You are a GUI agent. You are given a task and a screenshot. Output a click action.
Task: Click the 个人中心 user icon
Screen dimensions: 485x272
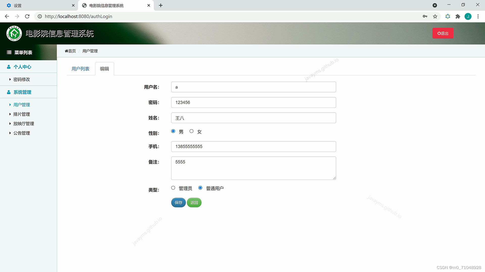[x=9, y=67]
